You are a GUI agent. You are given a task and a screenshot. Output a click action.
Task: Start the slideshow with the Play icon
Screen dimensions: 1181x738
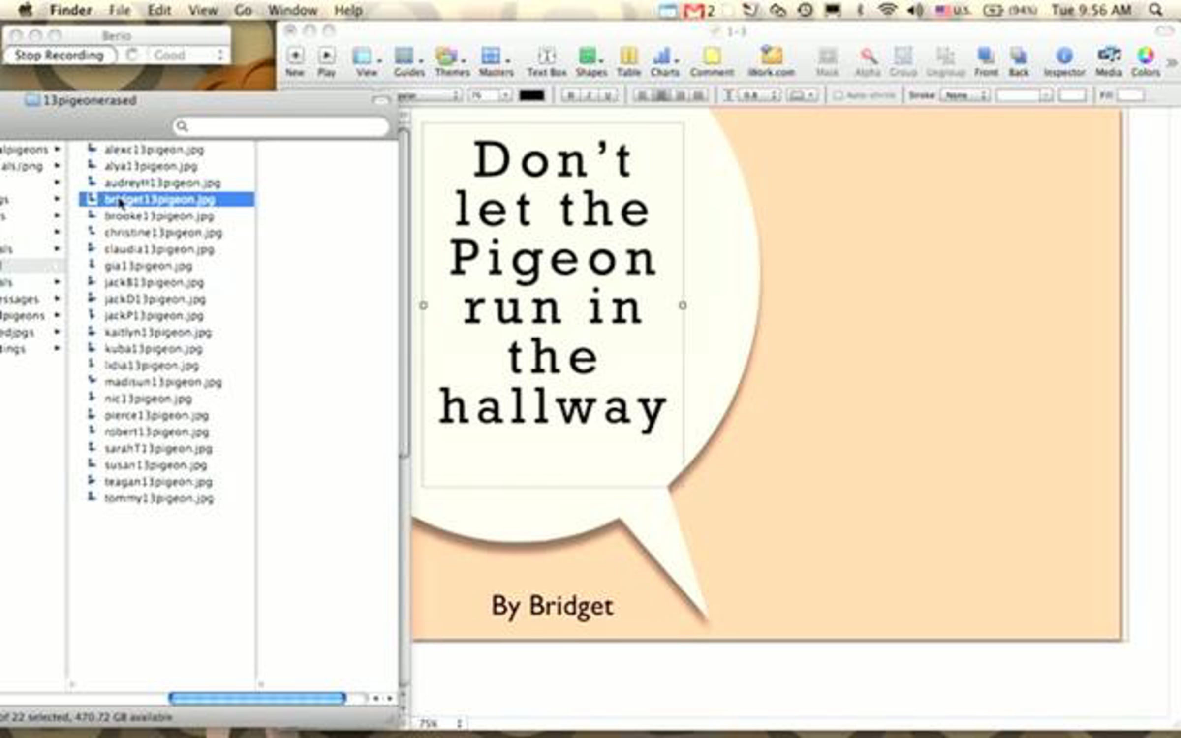pyautogui.click(x=326, y=56)
